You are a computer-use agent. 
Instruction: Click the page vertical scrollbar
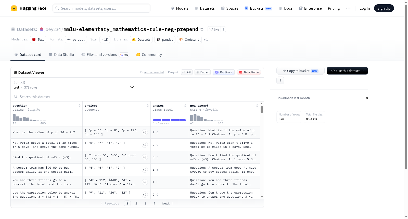(406, 86)
